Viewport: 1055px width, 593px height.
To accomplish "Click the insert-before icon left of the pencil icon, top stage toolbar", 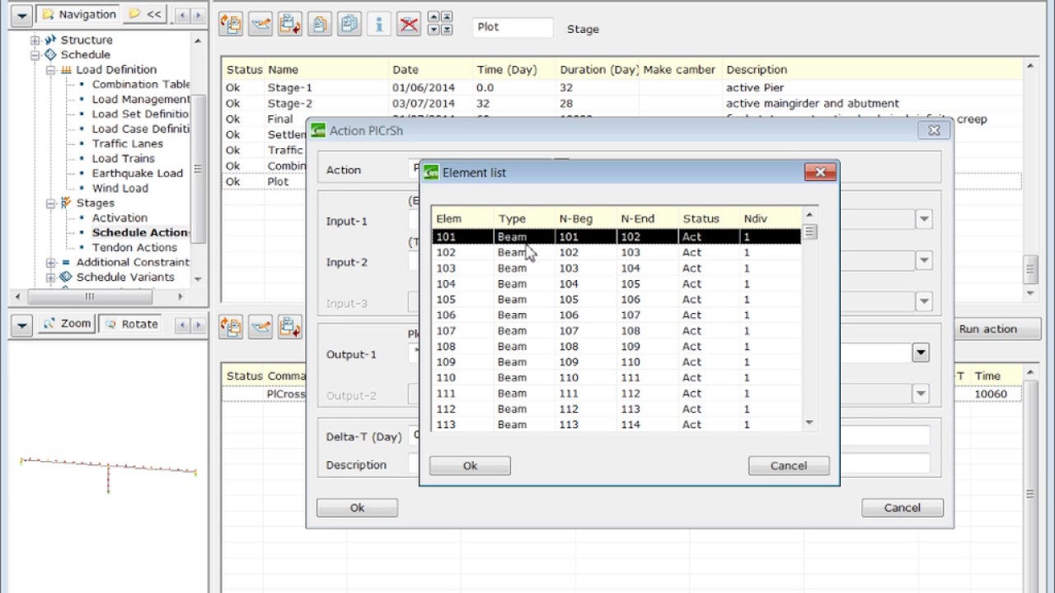I will point(231,24).
